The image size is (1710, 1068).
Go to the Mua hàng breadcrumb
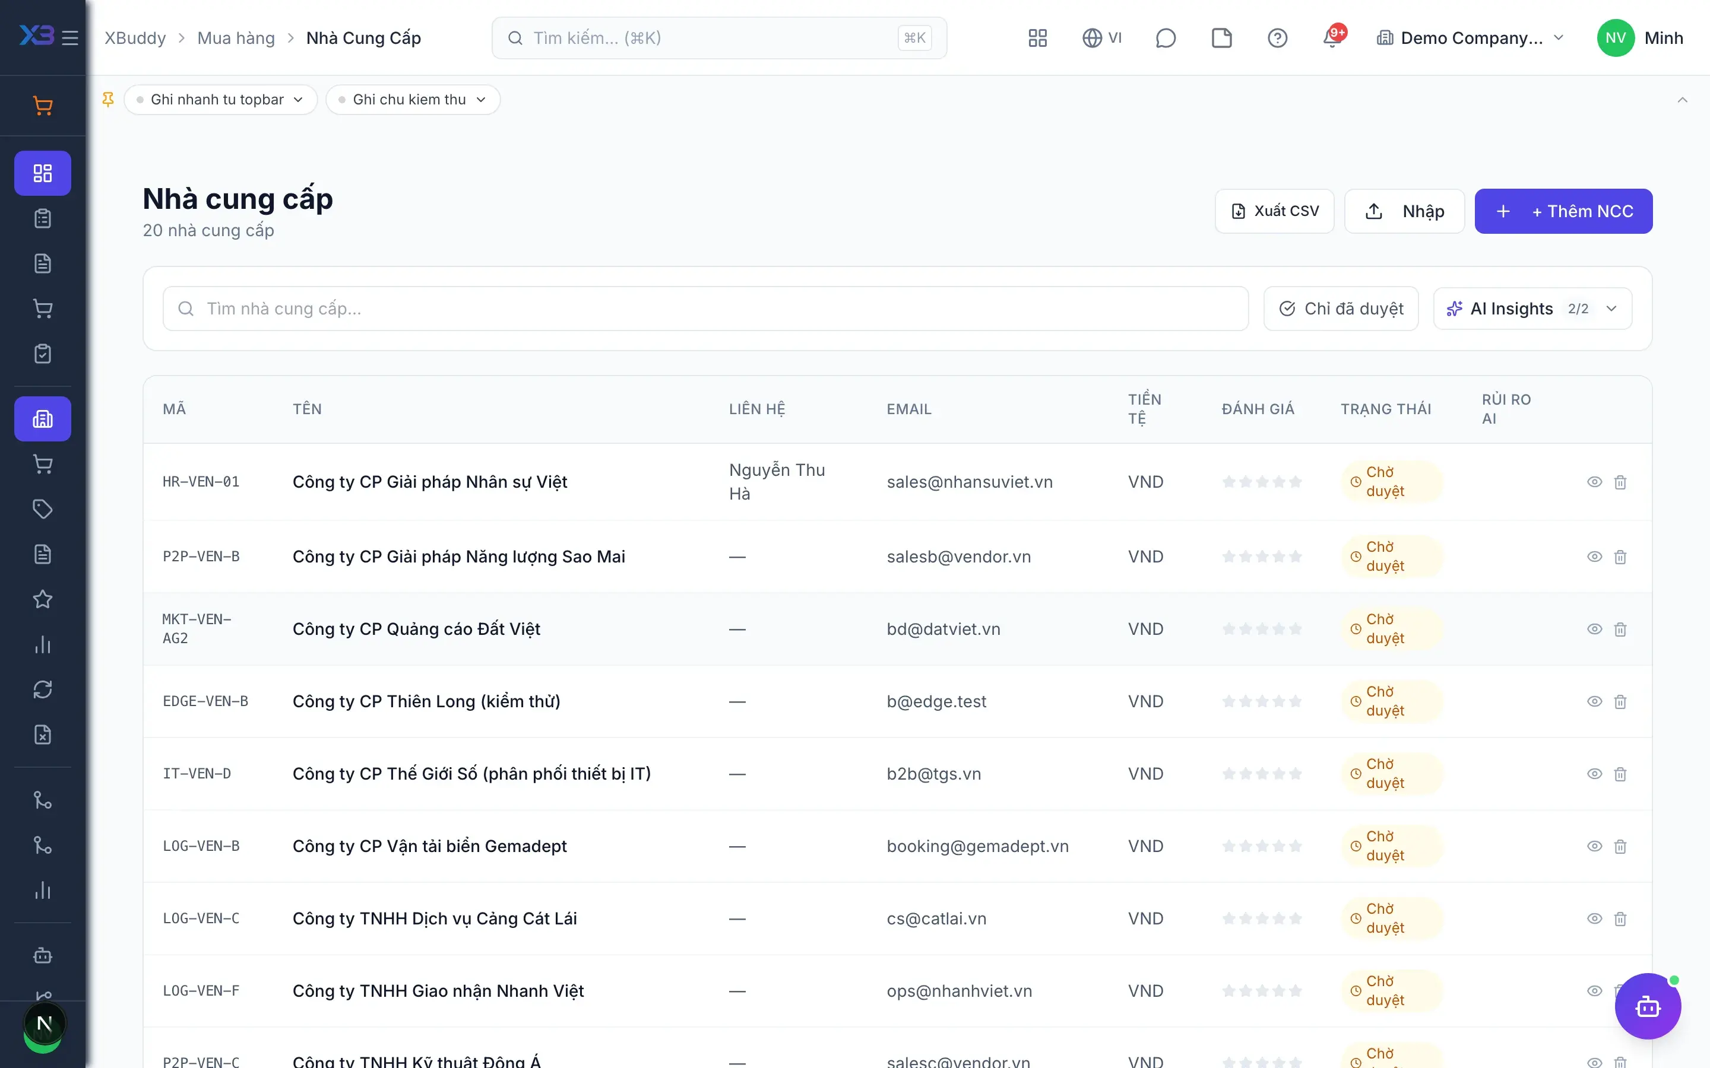click(236, 38)
